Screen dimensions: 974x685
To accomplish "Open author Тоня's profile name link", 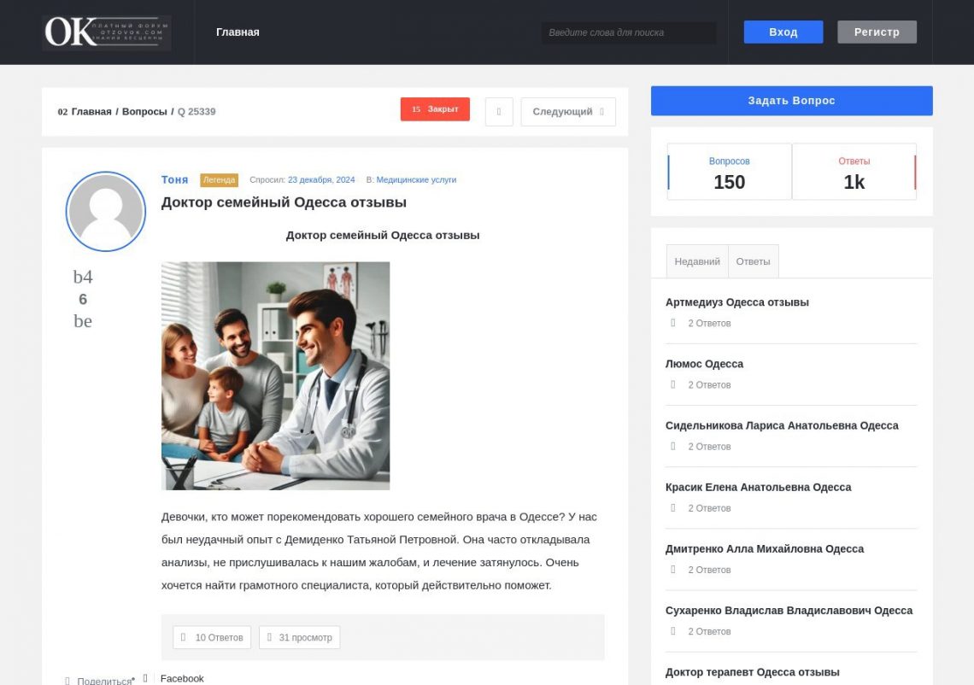I will [174, 179].
